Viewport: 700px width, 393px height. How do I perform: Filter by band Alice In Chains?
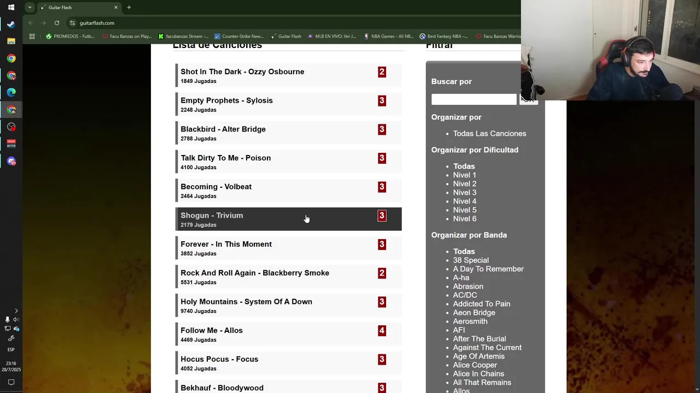(x=479, y=373)
